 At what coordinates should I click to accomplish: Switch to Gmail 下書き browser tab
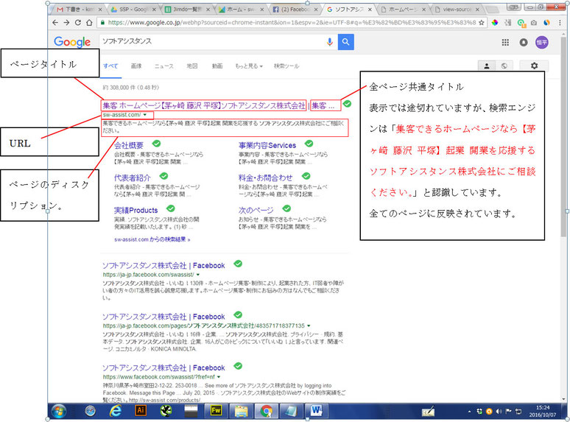(x=78, y=10)
